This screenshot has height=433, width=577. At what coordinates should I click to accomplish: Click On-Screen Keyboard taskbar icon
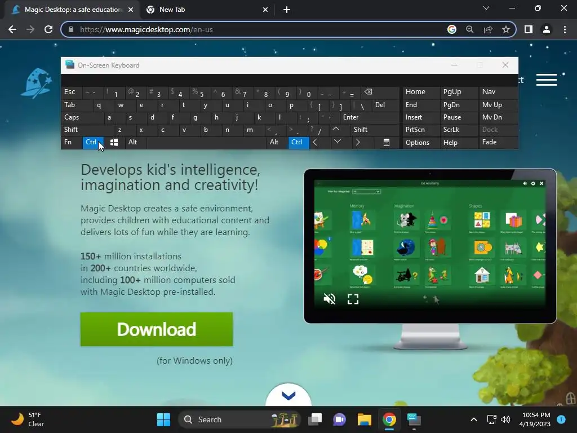click(414, 419)
